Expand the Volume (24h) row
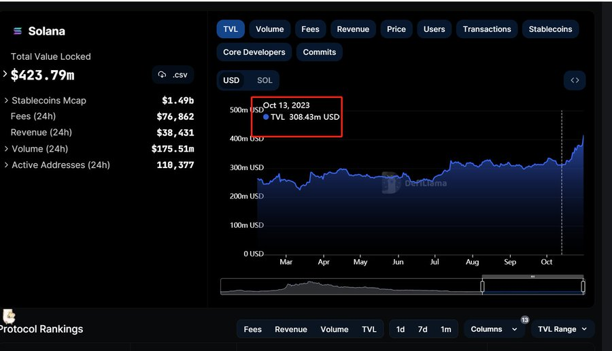Image resolution: width=612 pixels, height=351 pixels. 6,149
